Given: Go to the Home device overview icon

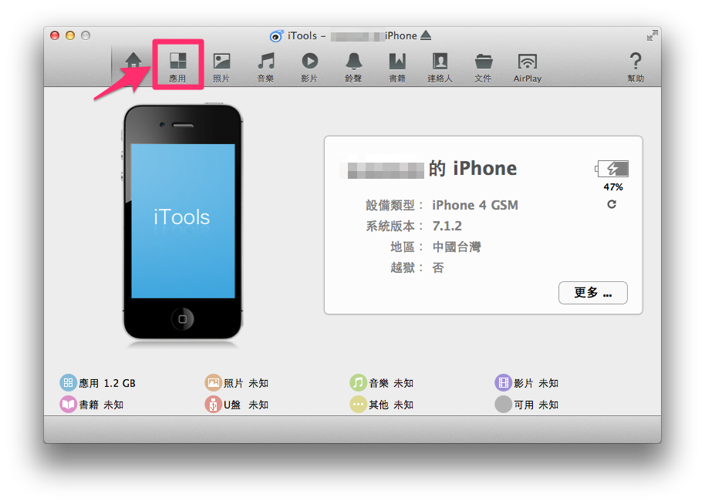Looking at the screenshot, I should pos(133,61).
